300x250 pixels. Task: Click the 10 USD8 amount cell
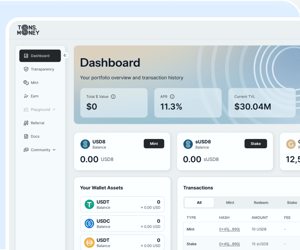[259, 229]
